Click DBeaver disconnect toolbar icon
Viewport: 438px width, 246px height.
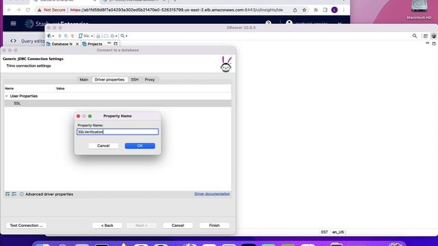click(x=73, y=36)
